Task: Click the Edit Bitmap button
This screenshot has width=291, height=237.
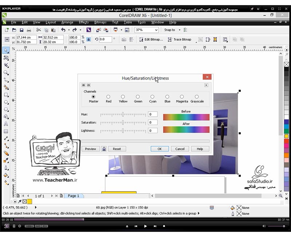Action: click(x=151, y=39)
